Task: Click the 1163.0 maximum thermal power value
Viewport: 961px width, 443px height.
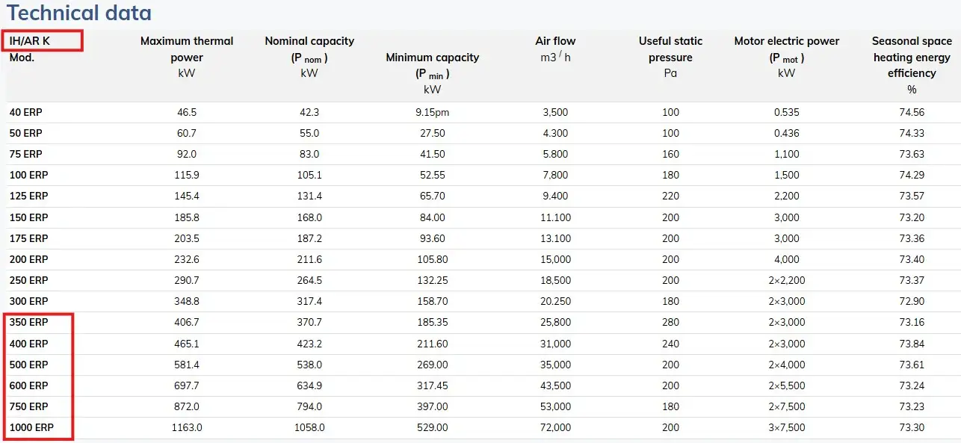Action: 187,427
